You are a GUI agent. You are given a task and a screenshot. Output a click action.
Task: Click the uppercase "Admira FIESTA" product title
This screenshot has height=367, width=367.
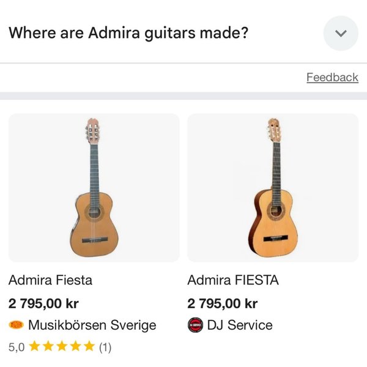pyautogui.click(x=233, y=280)
